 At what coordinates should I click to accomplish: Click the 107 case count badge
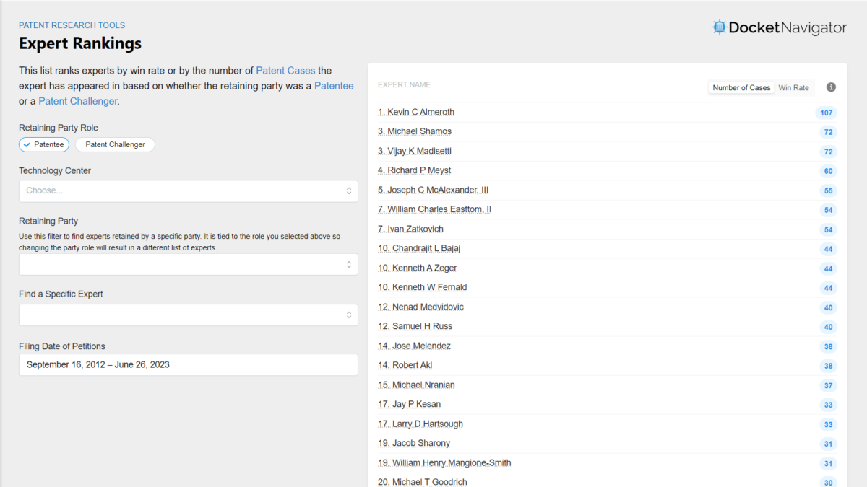(826, 113)
